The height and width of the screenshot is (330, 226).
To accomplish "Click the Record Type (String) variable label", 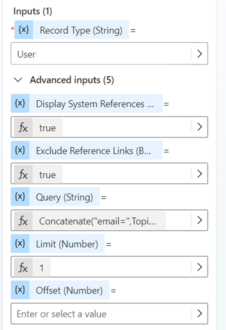I will pyautogui.click(x=81, y=30).
